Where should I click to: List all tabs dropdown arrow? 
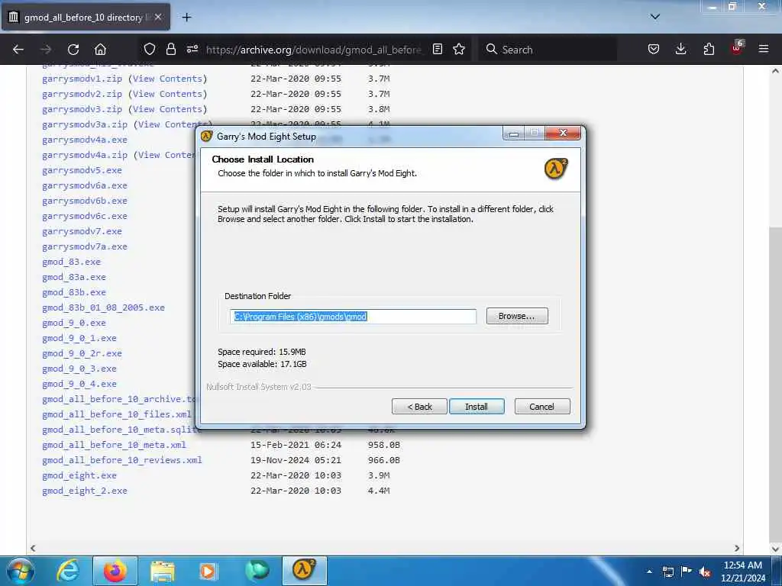[x=654, y=17]
